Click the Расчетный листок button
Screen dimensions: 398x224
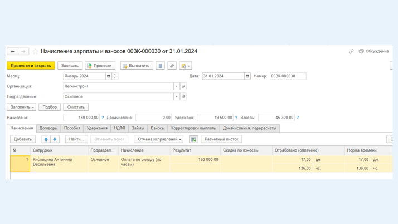click(221, 139)
